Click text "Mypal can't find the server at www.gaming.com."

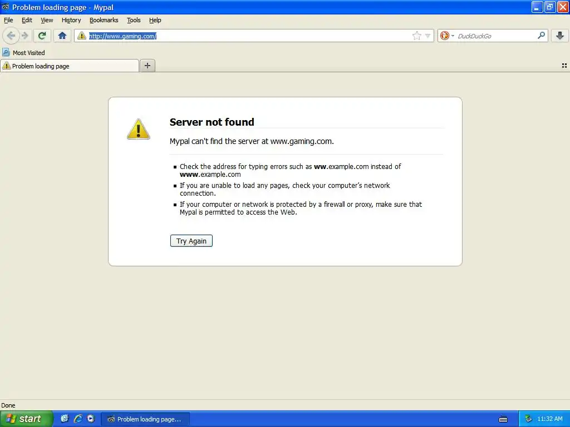[252, 141]
